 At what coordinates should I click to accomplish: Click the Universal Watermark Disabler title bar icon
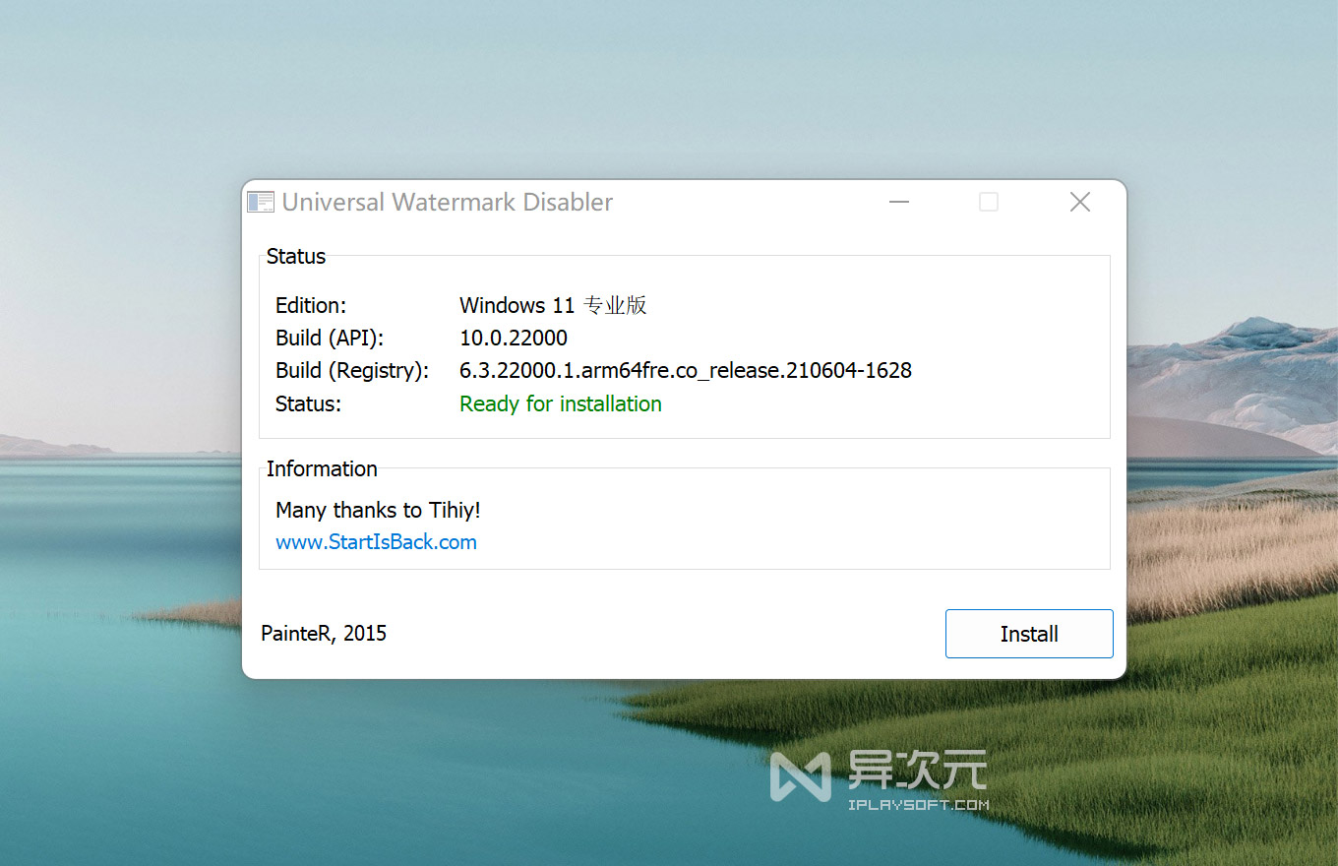(x=260, y=201)
